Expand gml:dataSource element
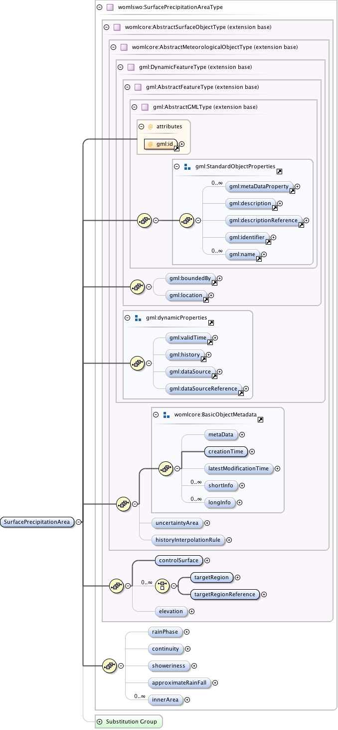 click(219, 371)
